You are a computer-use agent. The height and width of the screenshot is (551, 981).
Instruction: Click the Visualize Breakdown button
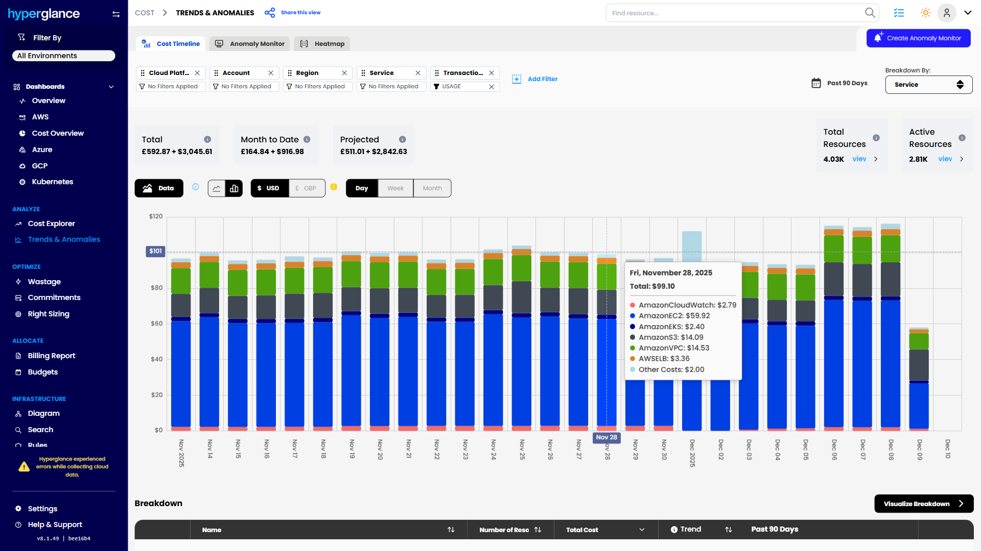[923, 504]
